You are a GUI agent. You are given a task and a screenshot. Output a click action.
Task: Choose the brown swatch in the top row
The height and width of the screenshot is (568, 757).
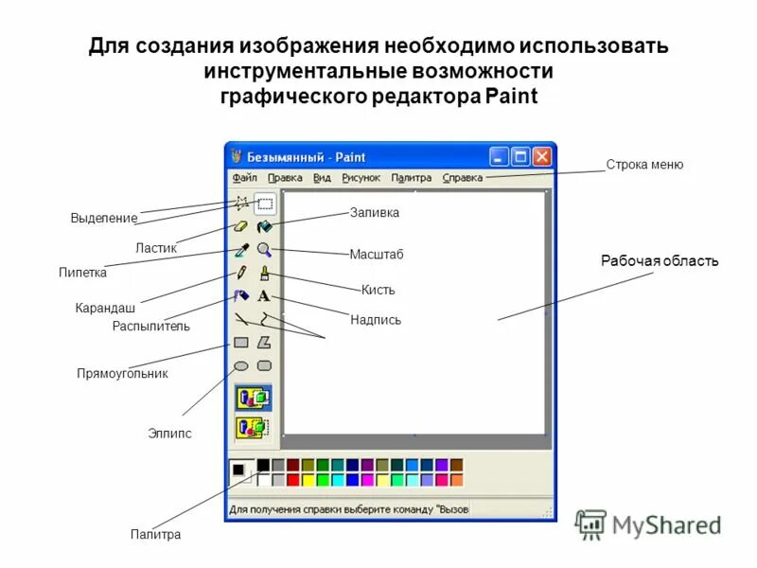tap(457, 465)
